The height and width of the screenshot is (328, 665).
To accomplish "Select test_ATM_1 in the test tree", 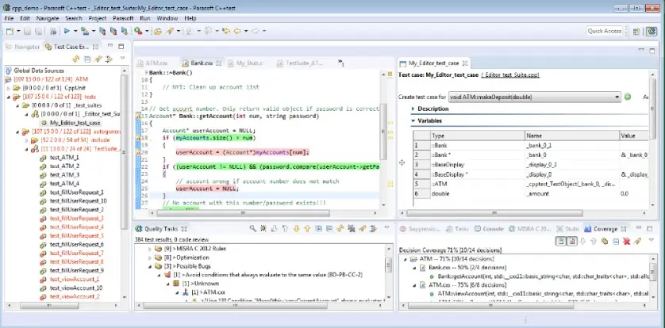I will pyautogui.click(x=64, y=158).
